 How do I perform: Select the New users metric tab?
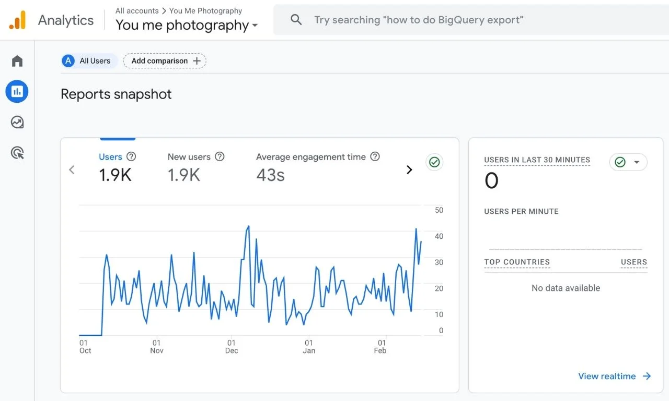(x=189, y=167)
